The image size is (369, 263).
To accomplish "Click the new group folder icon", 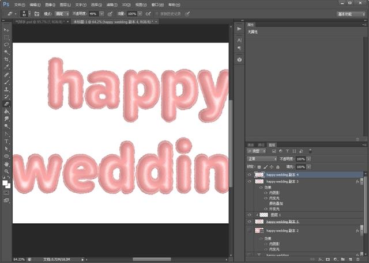I will coord(342,259).
